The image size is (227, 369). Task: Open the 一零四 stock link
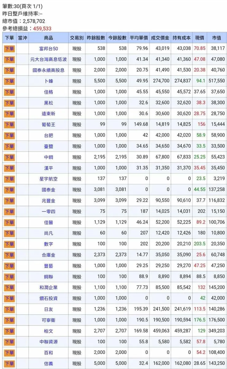point(48,211)
